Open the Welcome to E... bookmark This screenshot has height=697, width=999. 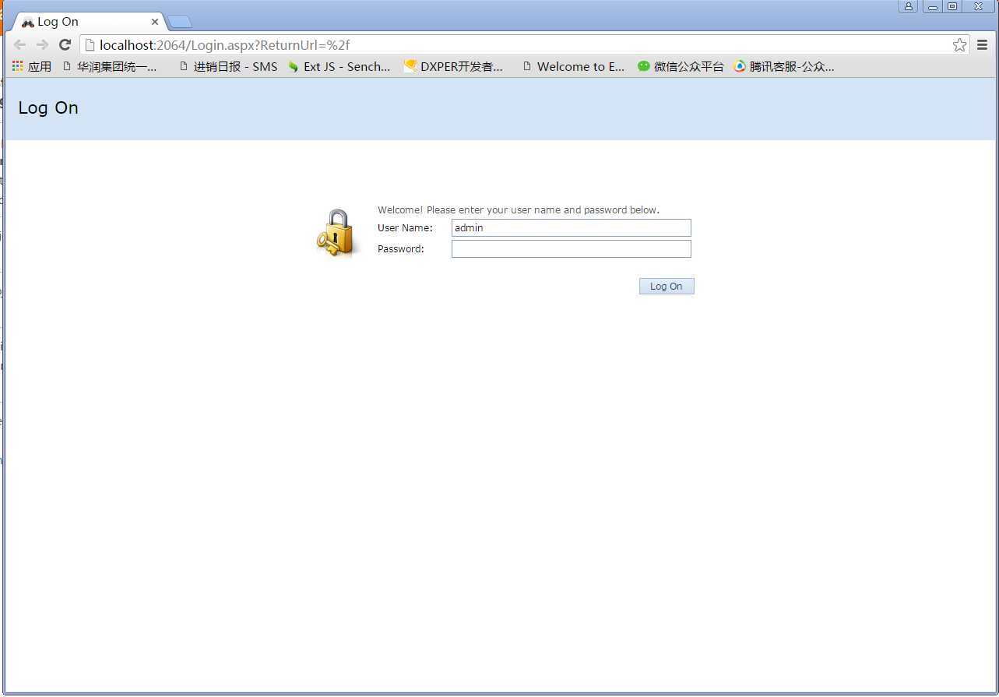pyautogui.click(x=574, y=67)
